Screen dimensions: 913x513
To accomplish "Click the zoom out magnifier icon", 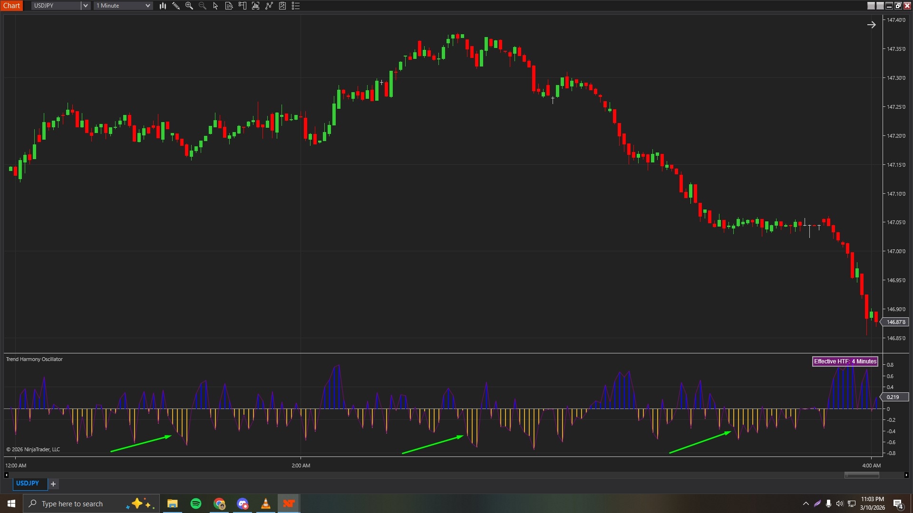I will click(203, 6).
